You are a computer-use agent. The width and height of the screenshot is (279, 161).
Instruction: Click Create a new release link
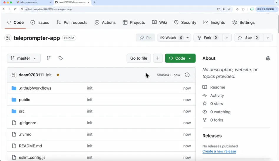pos(219,151)
